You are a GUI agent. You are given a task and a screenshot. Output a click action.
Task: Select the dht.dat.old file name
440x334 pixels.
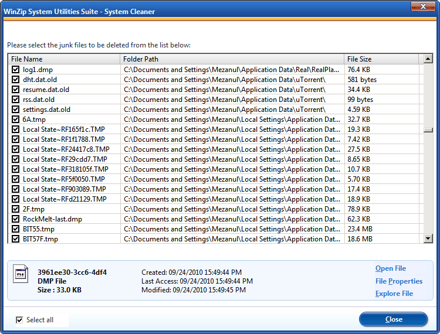point(39,80)
